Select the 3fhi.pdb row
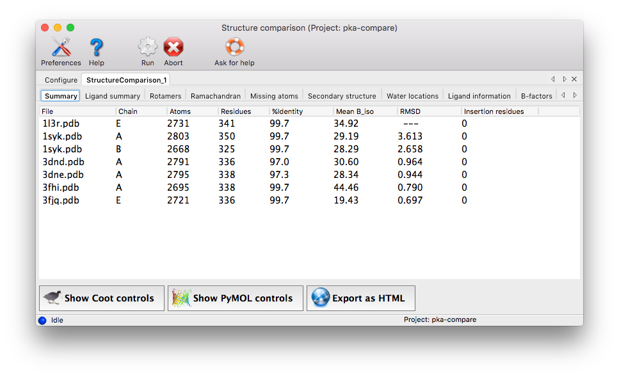Viewport: 619px width, 377px height. click(61, 188)
